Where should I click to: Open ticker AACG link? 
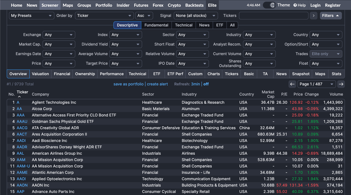(22, 128)
